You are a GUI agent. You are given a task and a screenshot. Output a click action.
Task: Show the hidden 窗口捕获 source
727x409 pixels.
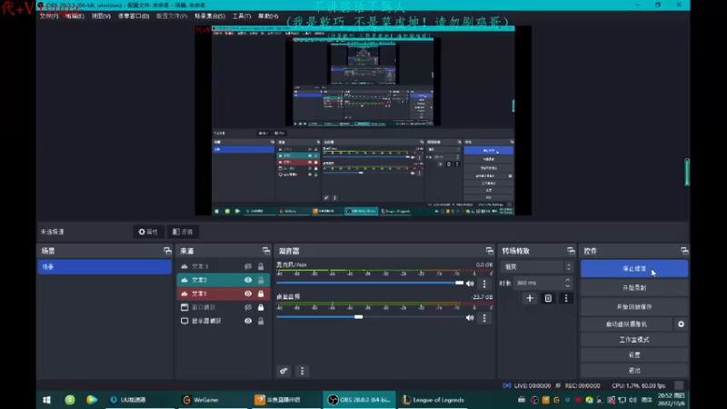click(x=248, y=307)
